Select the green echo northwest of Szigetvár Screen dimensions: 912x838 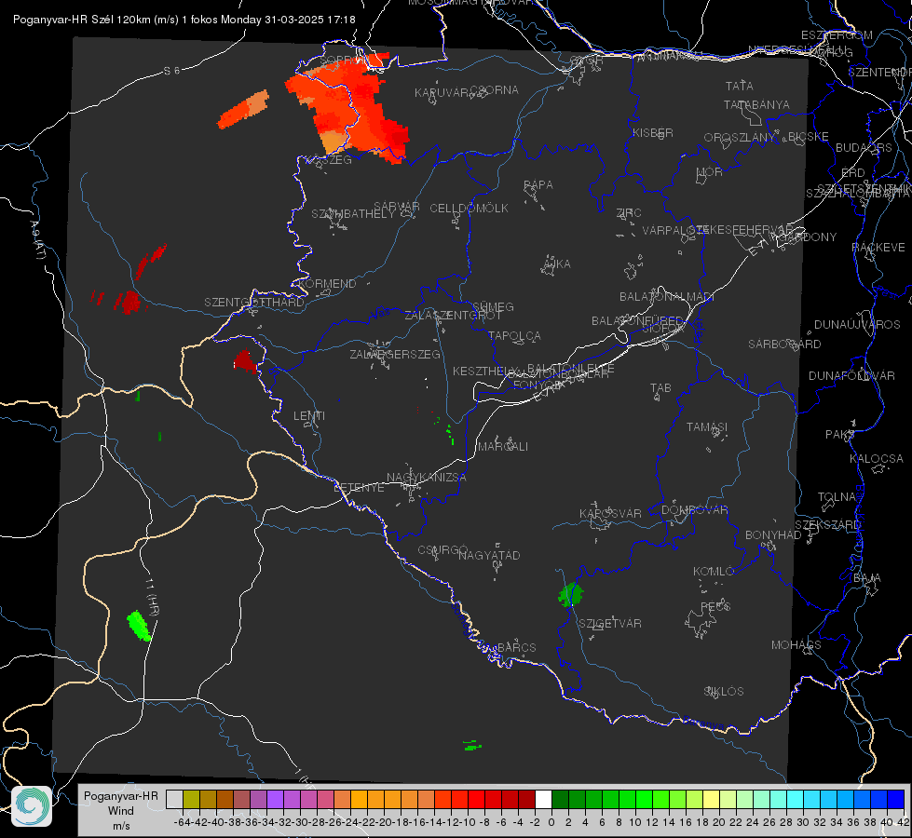pos(571,594)
